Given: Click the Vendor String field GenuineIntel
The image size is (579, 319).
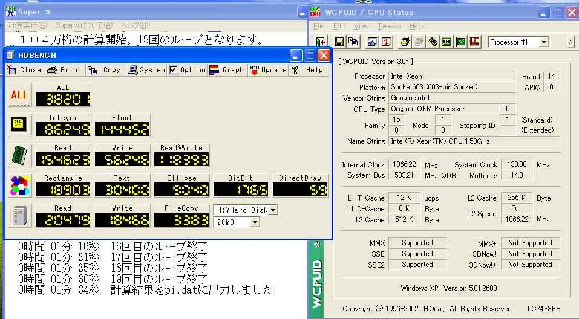Looking at the screenshot, I should pos(452,98).
